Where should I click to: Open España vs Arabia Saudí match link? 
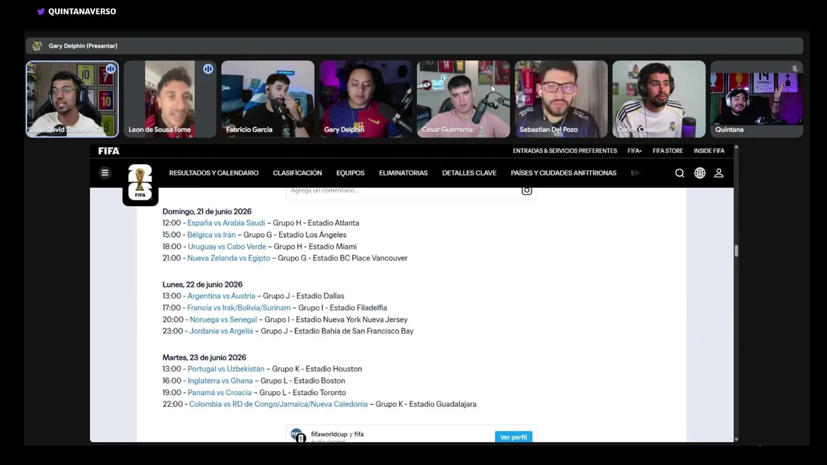pyautogui.click(x=226, y=223)
